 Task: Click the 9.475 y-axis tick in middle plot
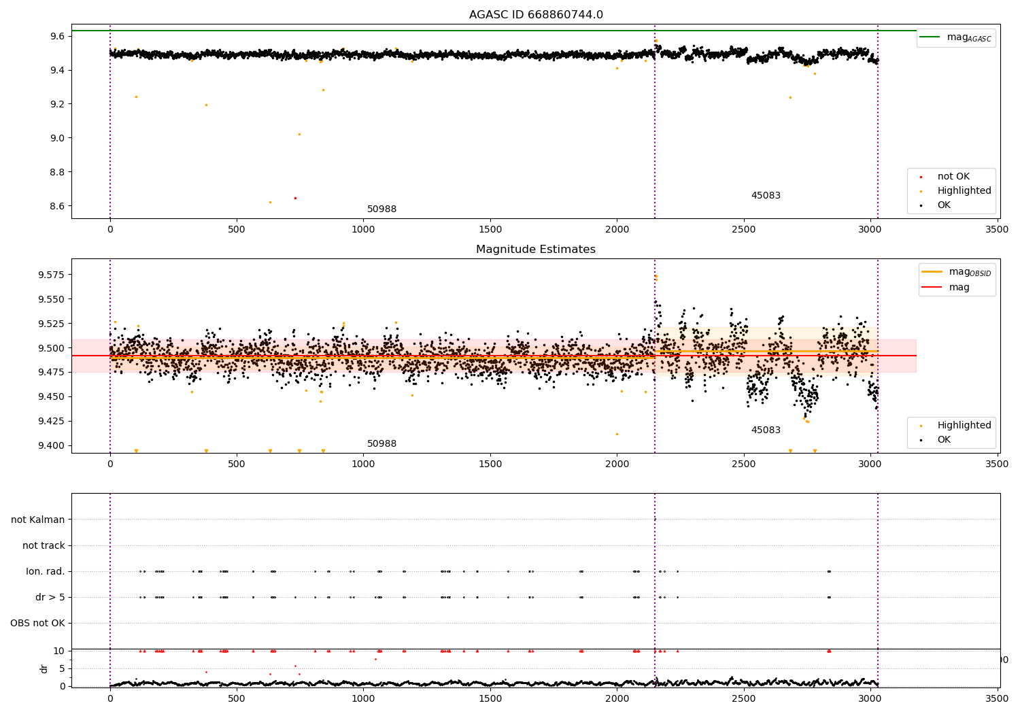click(x=52, y=372)
